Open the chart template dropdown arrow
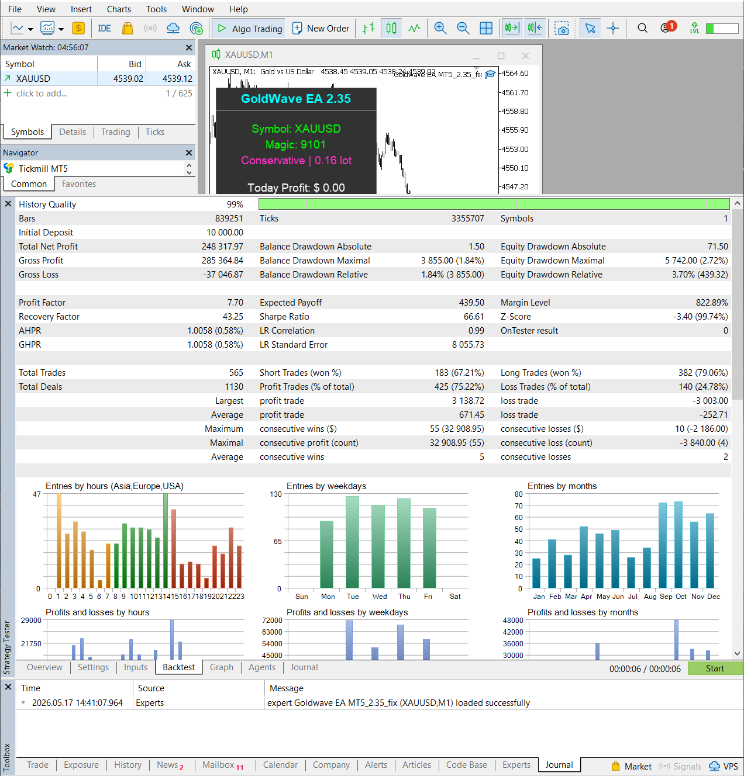Viewport: 744px width, 776px height. point(61,29)
